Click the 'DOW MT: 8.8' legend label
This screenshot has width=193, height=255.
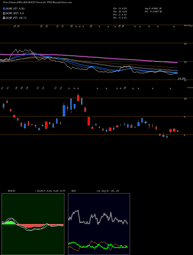click(x=15, y=13)
